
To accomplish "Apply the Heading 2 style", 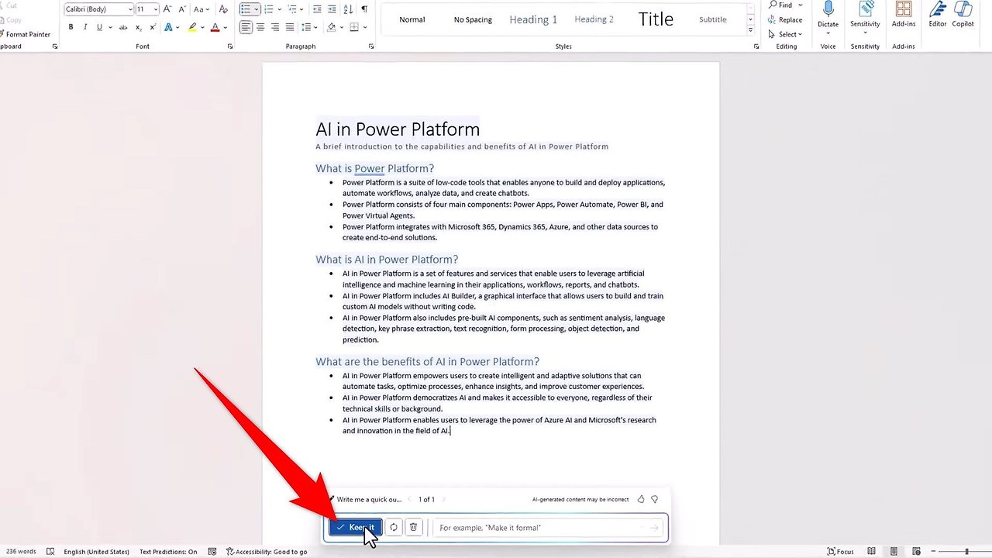I will click(594, 19).
